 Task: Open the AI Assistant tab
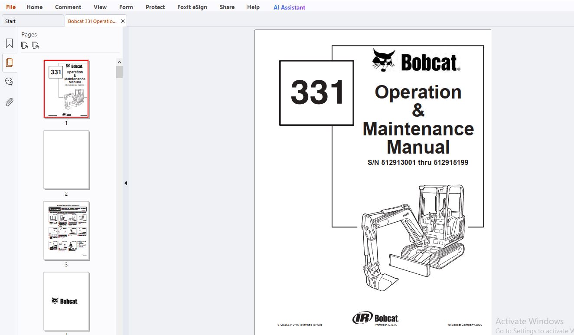290,7
